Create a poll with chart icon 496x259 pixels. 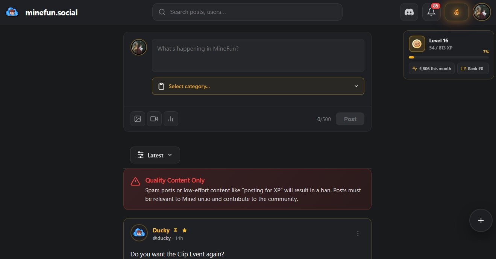tap(171, 119)
